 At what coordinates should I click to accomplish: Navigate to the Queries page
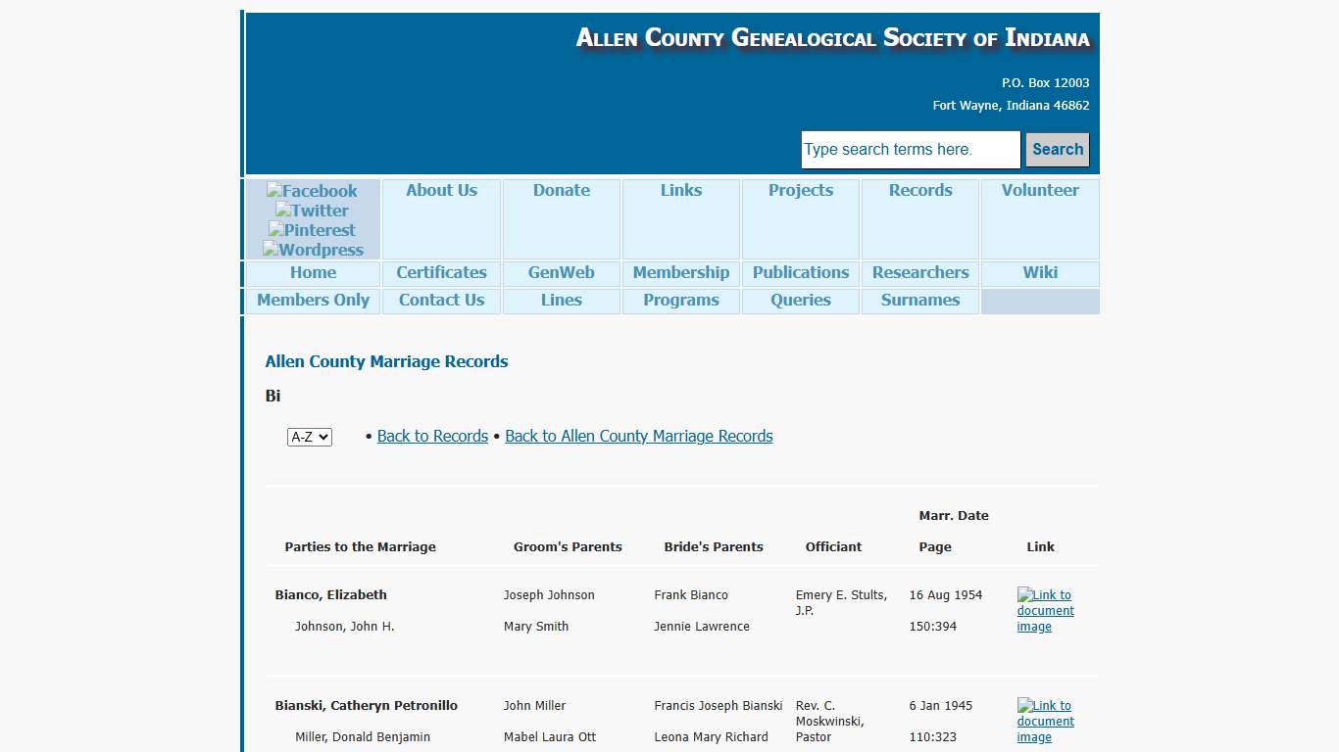(800, 301)
